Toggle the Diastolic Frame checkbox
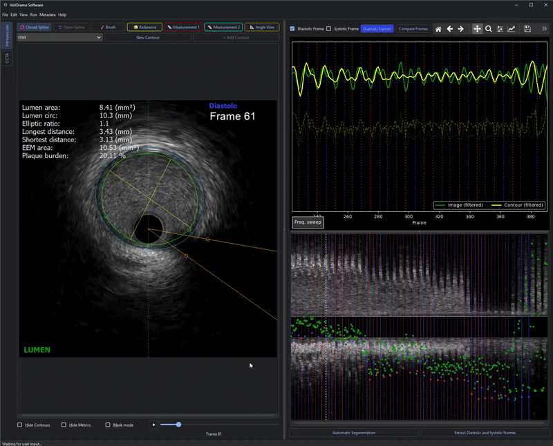 click(292, 29)
